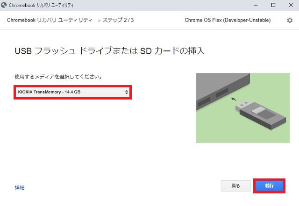Open the 詳細 (Details) link
The height and width of the screenshot is (206, 299).
pyautogui.click(x=20, y=188)
